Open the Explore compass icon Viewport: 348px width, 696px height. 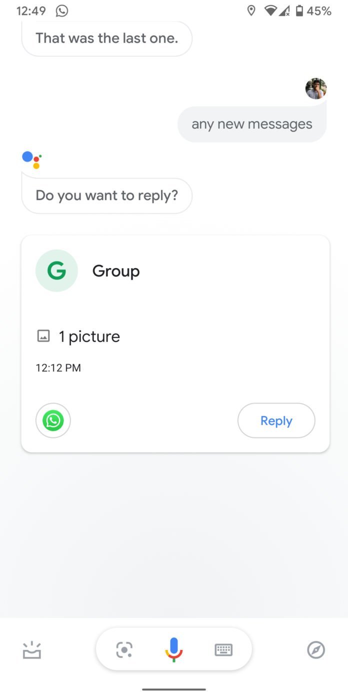315,649
